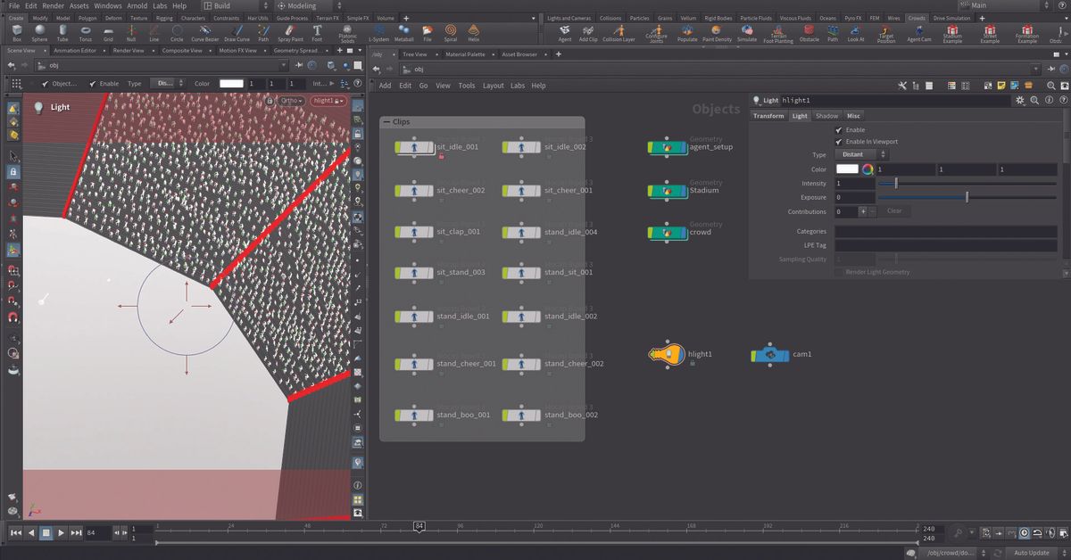Viewport: 1071px width, 560px height.
Task: Select the sit_cheer_002 clip thumbnail
Action: pos(413,190)
